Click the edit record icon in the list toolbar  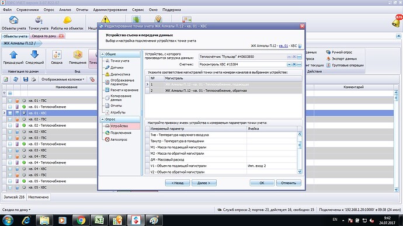pyautogui.click(x=6, y=79)
